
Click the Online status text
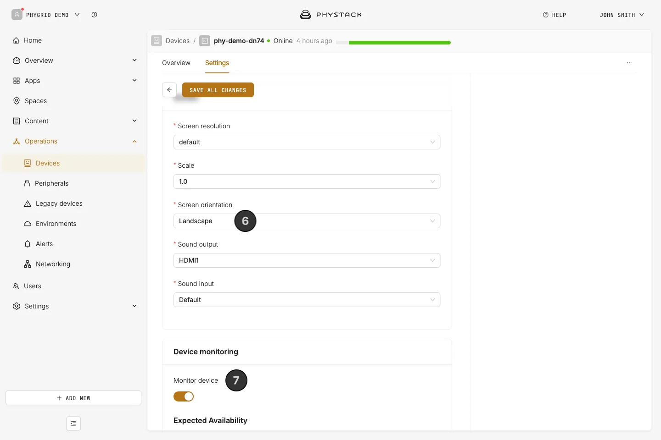pos(283,41)
